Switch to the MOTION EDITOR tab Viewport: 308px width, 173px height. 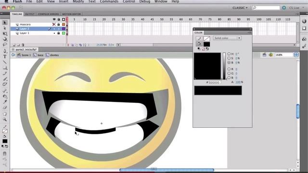pyautogui.click(x=71, y=14)
